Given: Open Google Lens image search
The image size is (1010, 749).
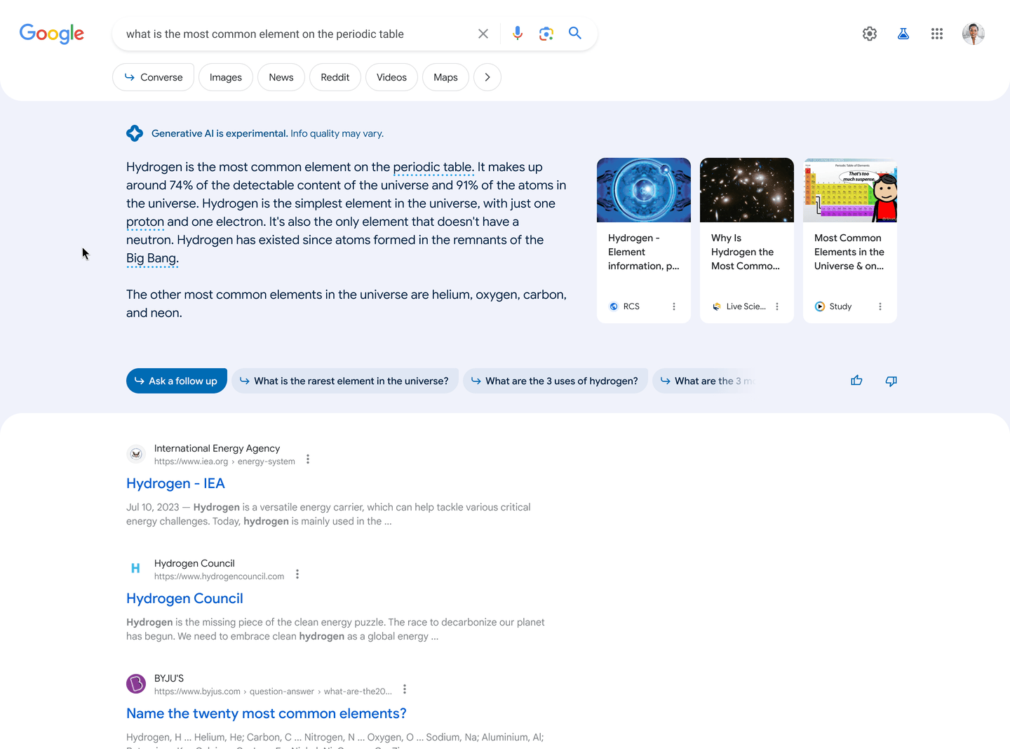Looking at the screenshot, I should coord(546,33).
